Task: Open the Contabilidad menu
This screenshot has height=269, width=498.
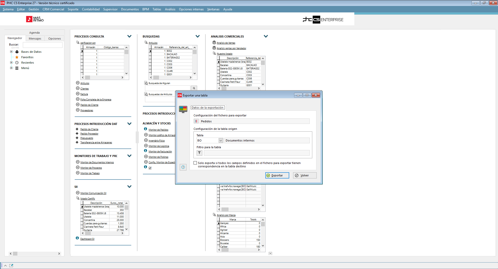Action: point(91,9)
